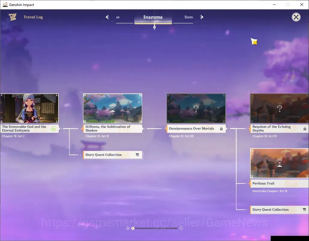The height and width of the screenshot is (241, 309).
Task: Click the right end diamond of timeline scrollbar
Action: pyautogui.click(x=181, y=228)
